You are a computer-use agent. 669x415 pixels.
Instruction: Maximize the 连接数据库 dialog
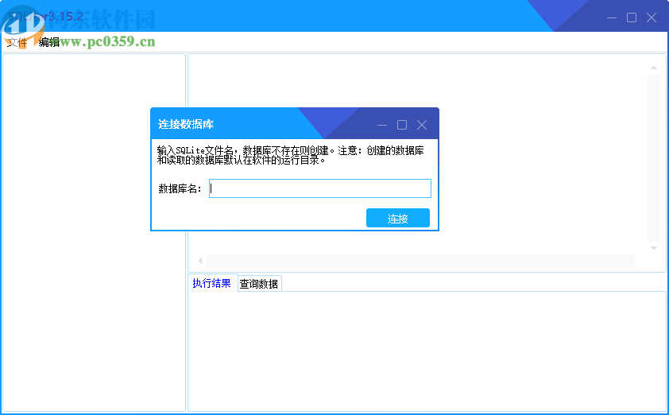point(402,125)
